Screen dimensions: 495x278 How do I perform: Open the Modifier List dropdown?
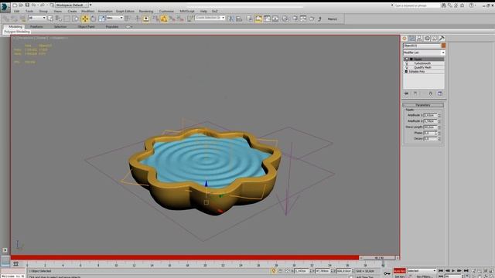pyautogui.click(x=424, y=53)
